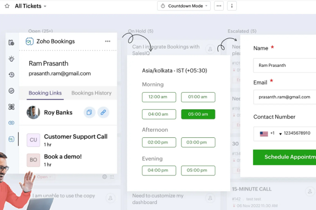The height and width of the screenshot is (210, 316).
Task: Click the link icon beside Roy Banks
Action: coord(103,112)
